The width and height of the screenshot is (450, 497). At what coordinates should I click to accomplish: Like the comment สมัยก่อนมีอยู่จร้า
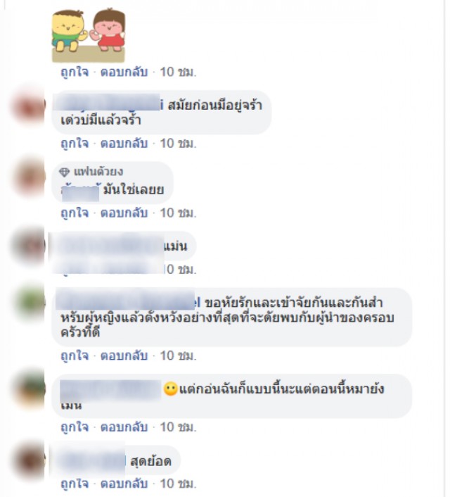tap(75, 144)
